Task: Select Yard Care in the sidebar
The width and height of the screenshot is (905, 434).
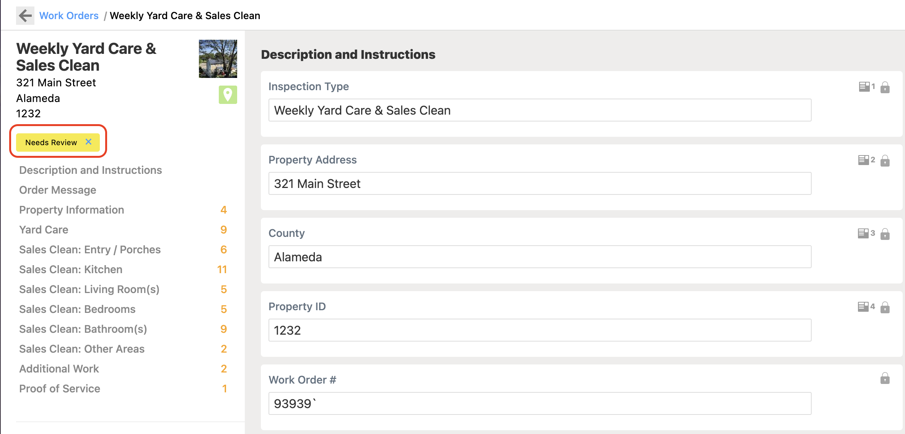Action: 43,230
